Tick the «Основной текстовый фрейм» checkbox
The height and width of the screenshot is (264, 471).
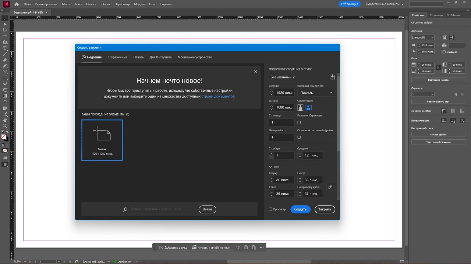(299, 137)
